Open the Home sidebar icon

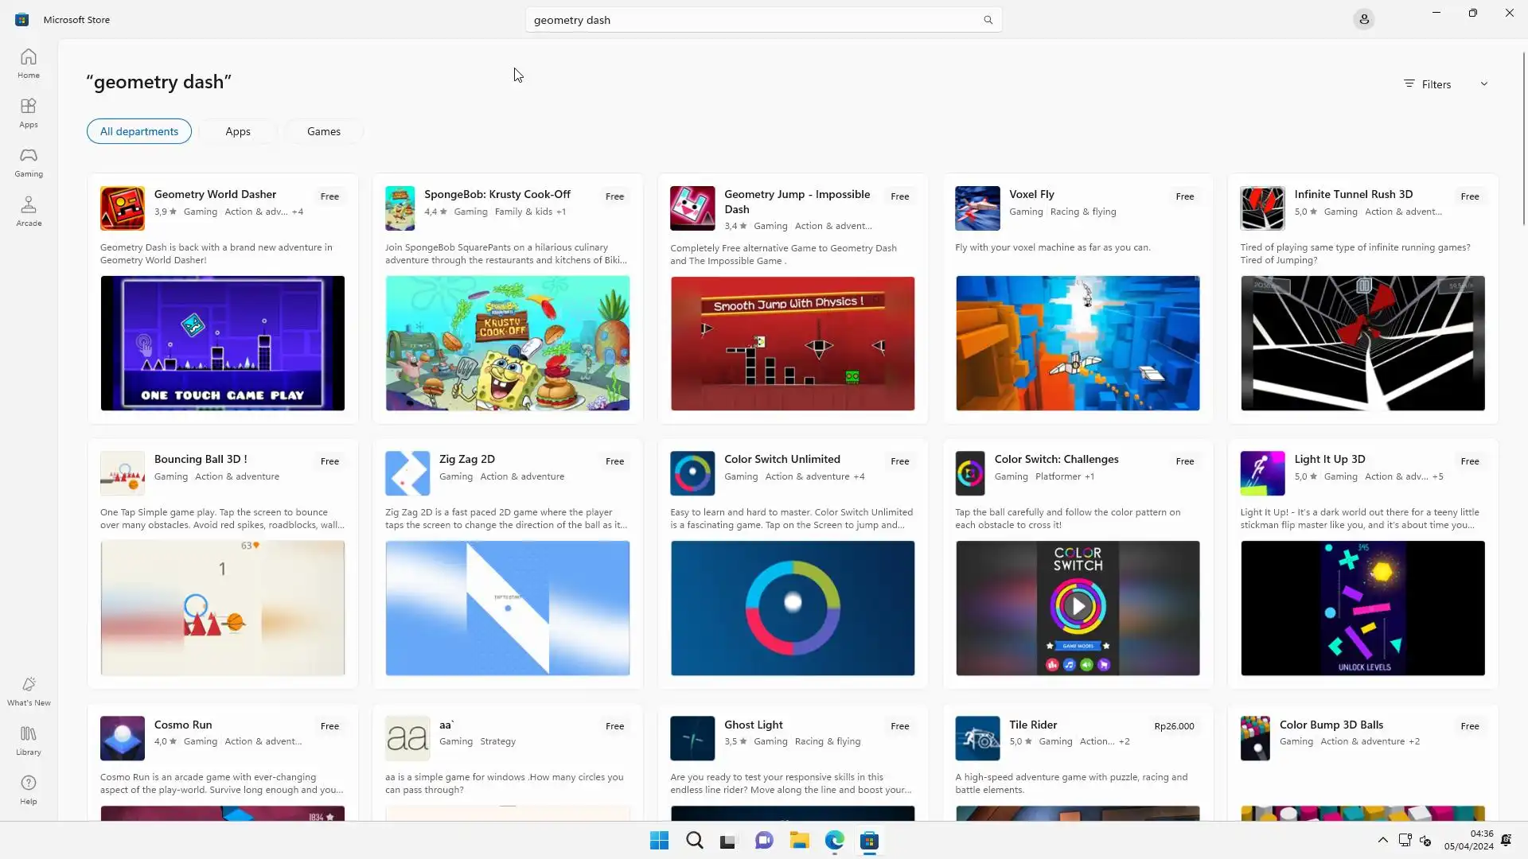pyautogui.click(x=29, y=64)
